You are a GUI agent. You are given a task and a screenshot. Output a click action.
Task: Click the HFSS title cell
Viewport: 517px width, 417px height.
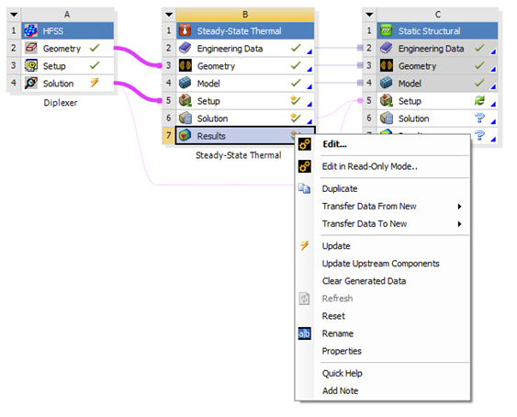coord(68,30)
